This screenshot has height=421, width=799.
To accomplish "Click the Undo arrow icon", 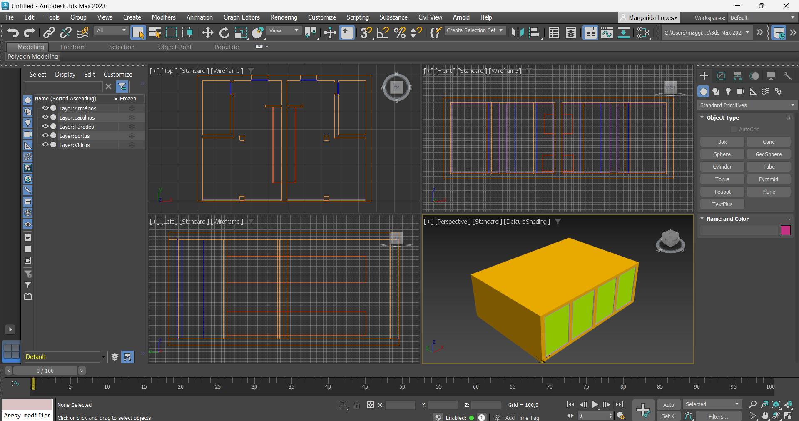I will (x=13, y=32).
